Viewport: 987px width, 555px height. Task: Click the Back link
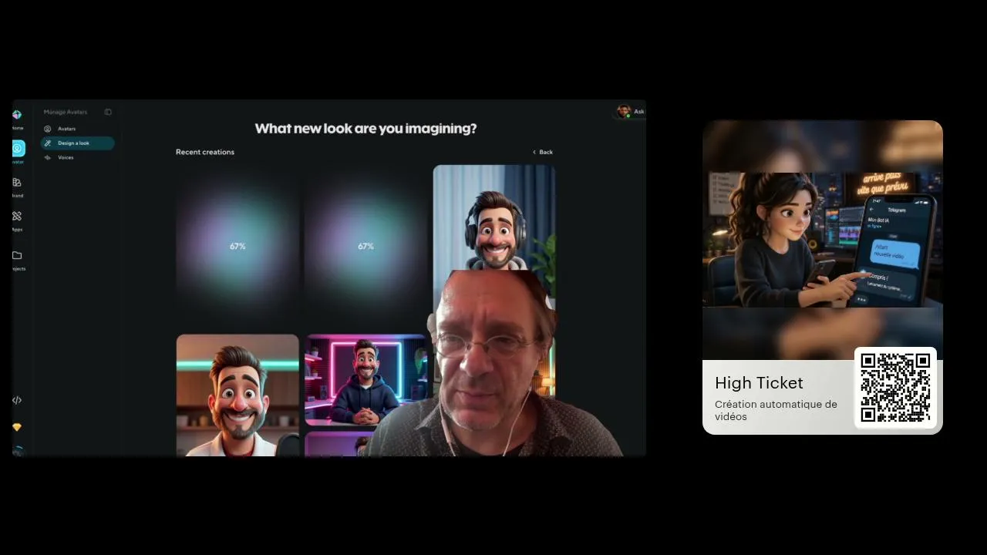click(543, 152)
